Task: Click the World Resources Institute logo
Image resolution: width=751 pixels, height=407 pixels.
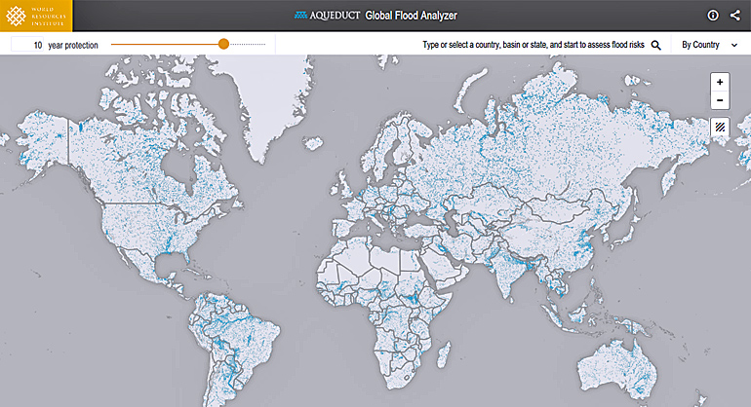Action: [36, 16]
